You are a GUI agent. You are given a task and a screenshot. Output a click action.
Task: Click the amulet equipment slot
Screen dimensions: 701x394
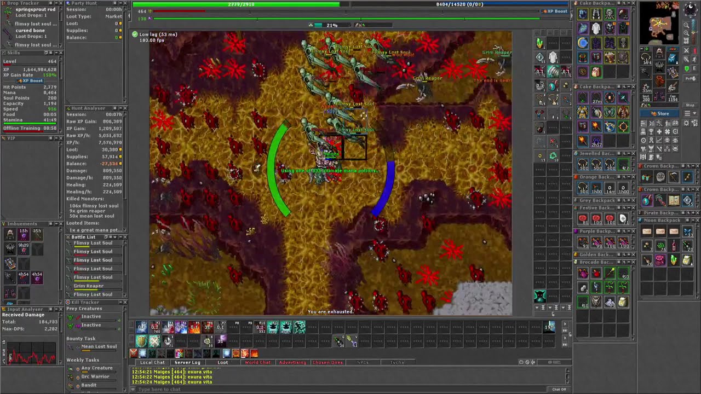point(647,58)
